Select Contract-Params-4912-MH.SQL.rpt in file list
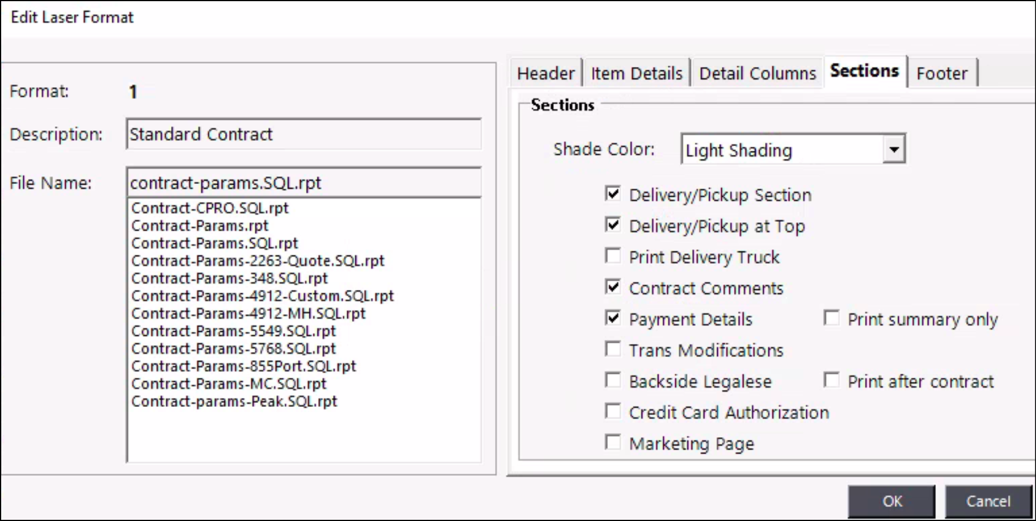Image resolution: width=1036 pixels, height=521 pixels. [248, 314]
